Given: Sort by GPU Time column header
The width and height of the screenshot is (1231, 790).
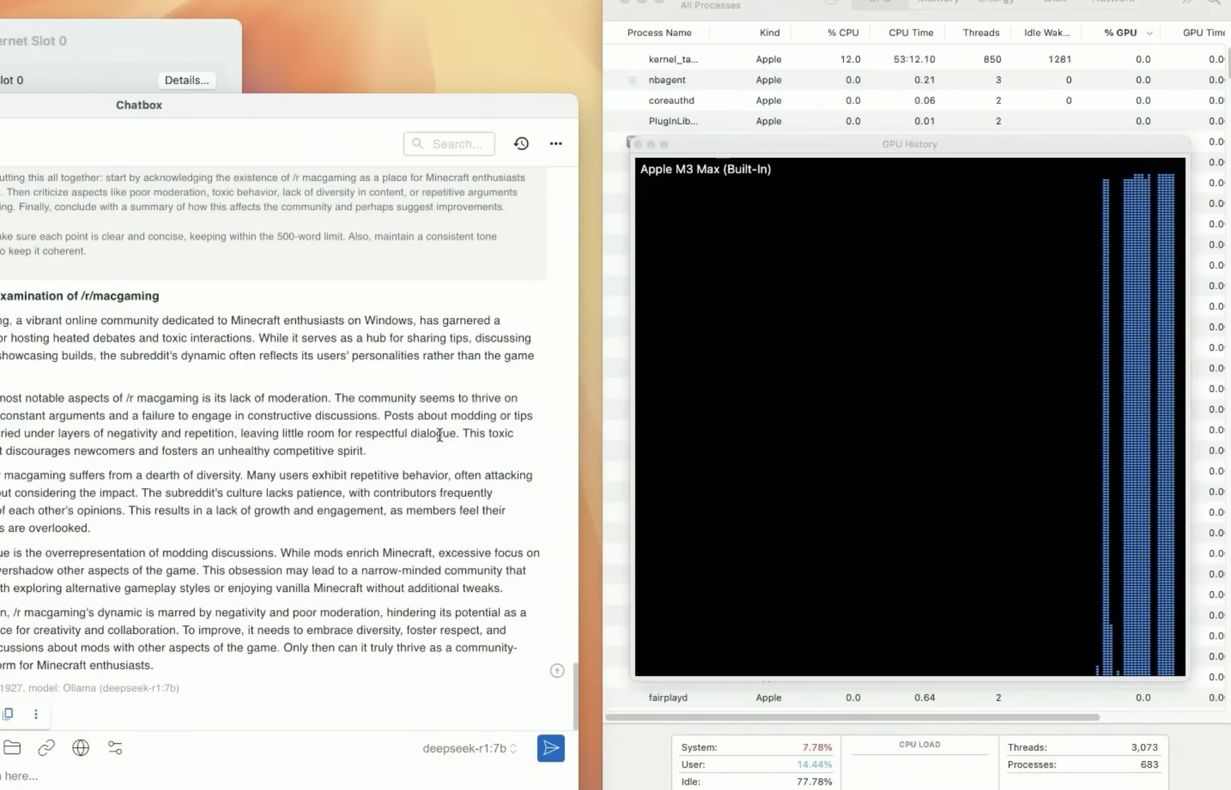Looking at the screenshot, I should [1204, 32].
